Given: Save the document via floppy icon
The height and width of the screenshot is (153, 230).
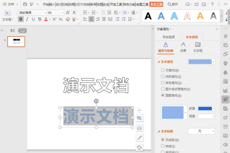Looking at the screenshot, I should pyautogui.click(x=25, y=4).
